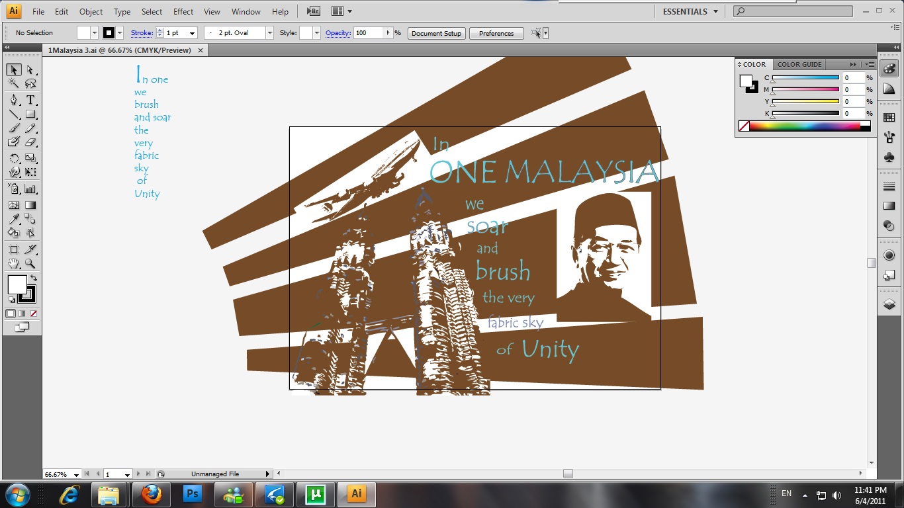Pick the Eyedropper tool

pyautogui.click(x=14, y=219)
